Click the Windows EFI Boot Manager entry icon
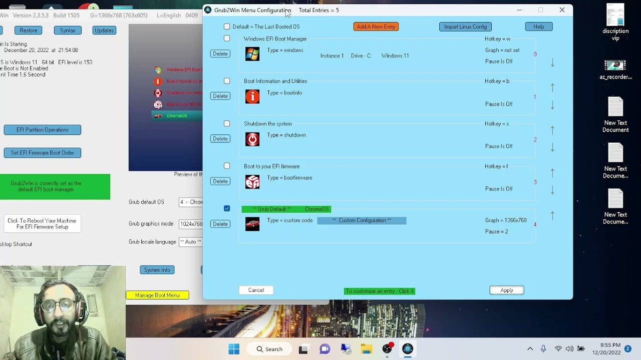This screenshot has width=641, height=360. click(252, 54)
